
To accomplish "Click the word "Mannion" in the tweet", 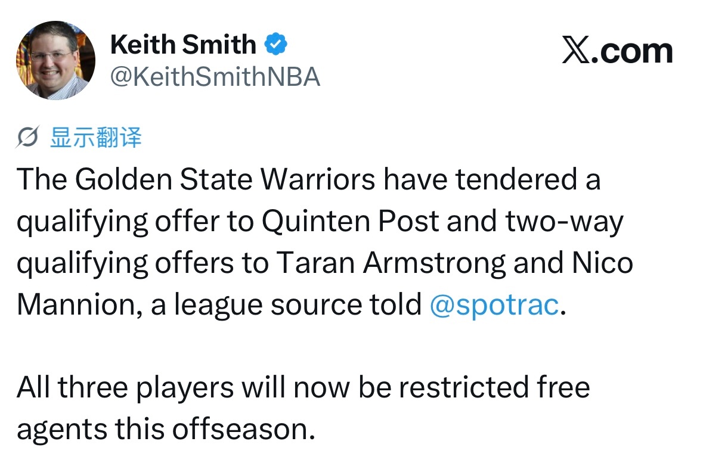I will [76, 304].
